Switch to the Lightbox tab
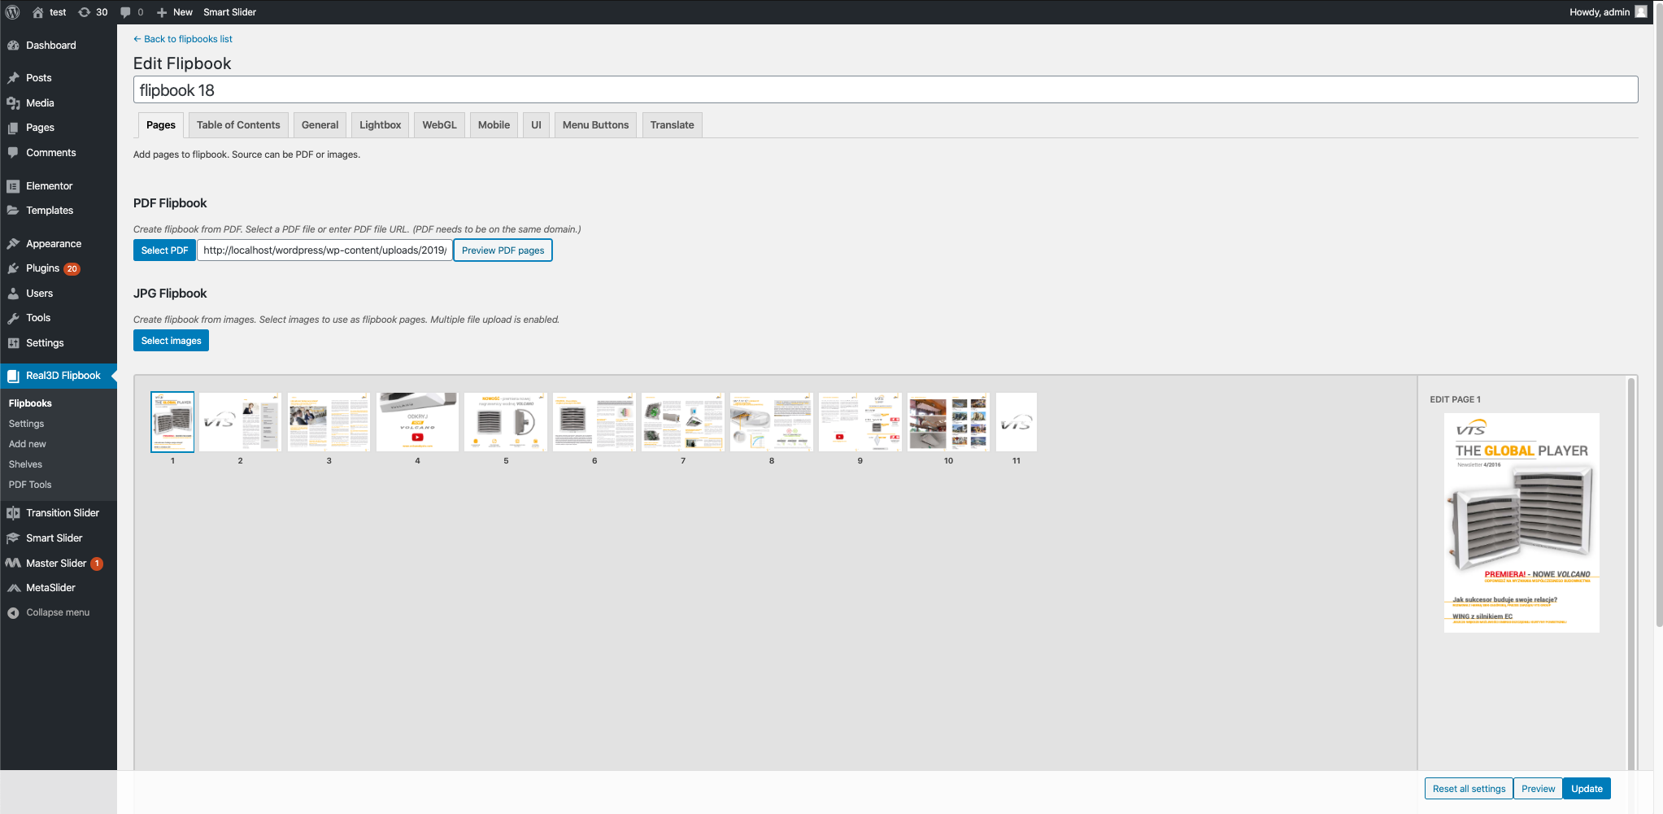Viewport: 1663px width, 814px height. click(379, 124)
